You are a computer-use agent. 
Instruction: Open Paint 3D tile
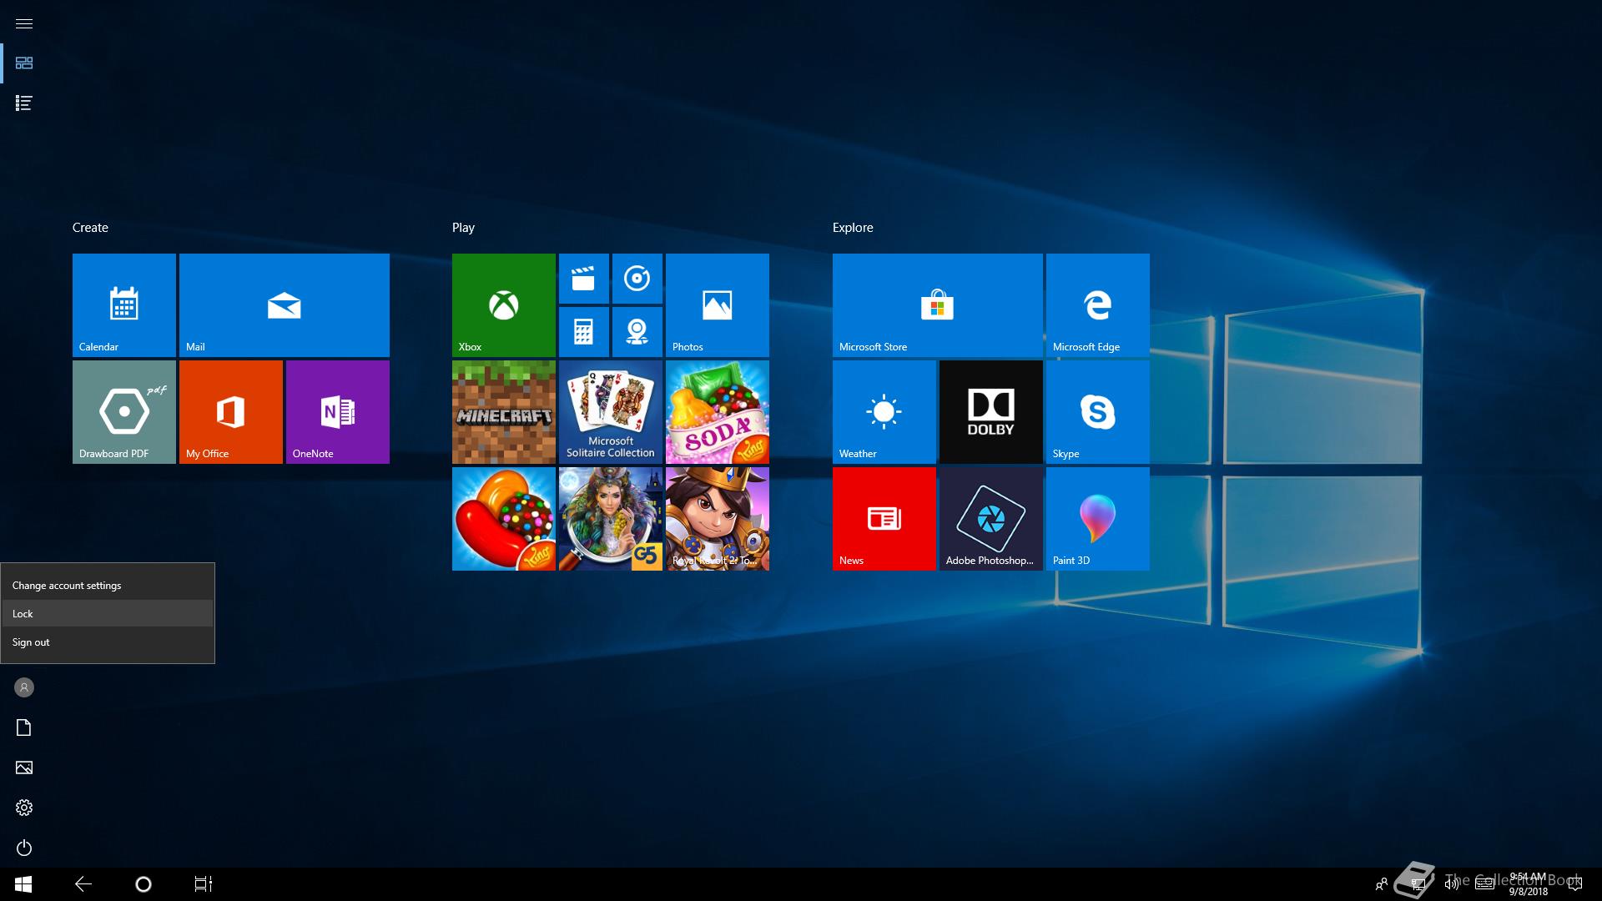[1097, 518]
